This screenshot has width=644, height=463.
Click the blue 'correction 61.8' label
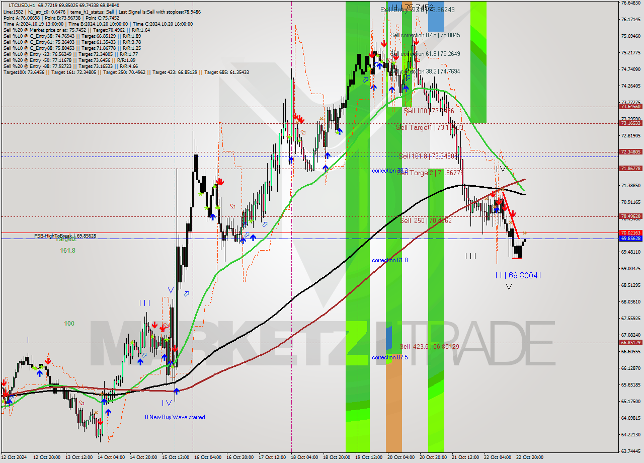pos(389,260)
